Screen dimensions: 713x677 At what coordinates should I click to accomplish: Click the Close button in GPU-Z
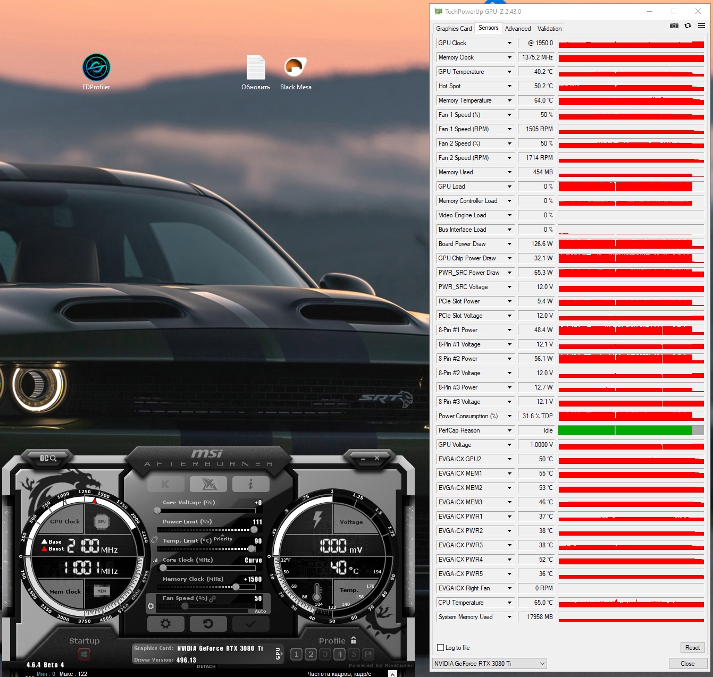coord(687,664)
